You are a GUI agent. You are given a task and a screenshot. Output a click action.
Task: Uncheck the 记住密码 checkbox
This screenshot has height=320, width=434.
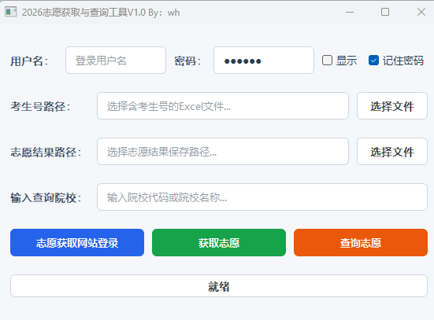pos(373,61)
